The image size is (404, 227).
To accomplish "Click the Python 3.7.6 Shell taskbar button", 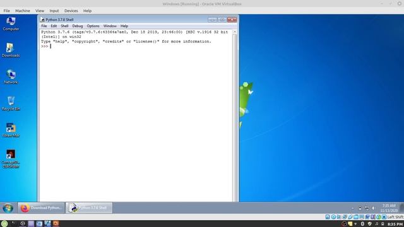I will point(89,208).
